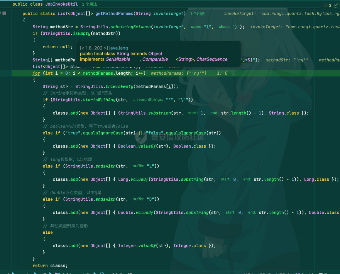
Task: Place caret on 'return classs;' statement
Action: tap(50, 266)
